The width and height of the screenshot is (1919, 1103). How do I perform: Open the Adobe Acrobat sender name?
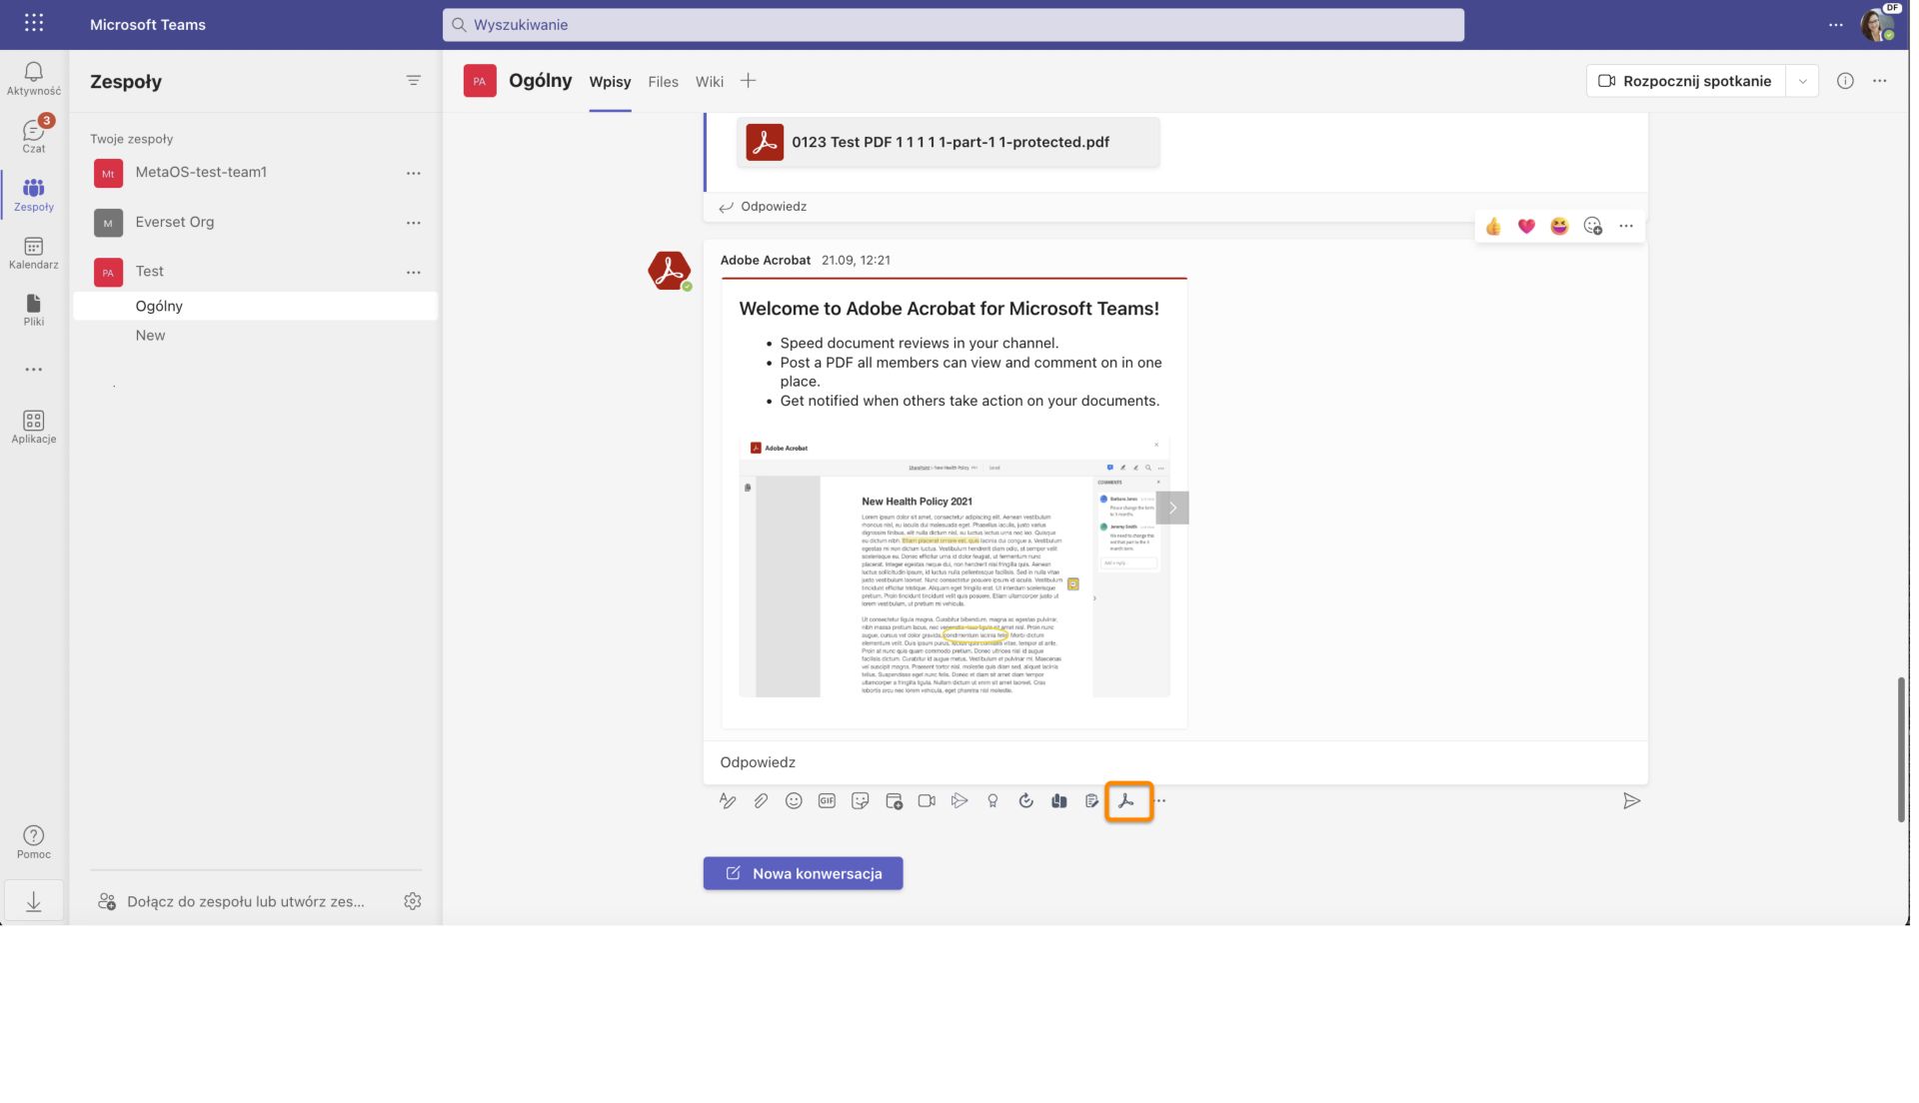pos(766,260)
